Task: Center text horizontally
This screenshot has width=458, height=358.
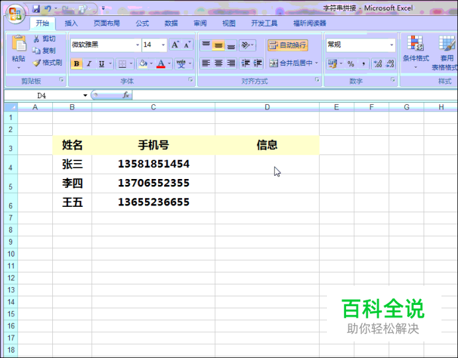Action: tap(218, 63)
